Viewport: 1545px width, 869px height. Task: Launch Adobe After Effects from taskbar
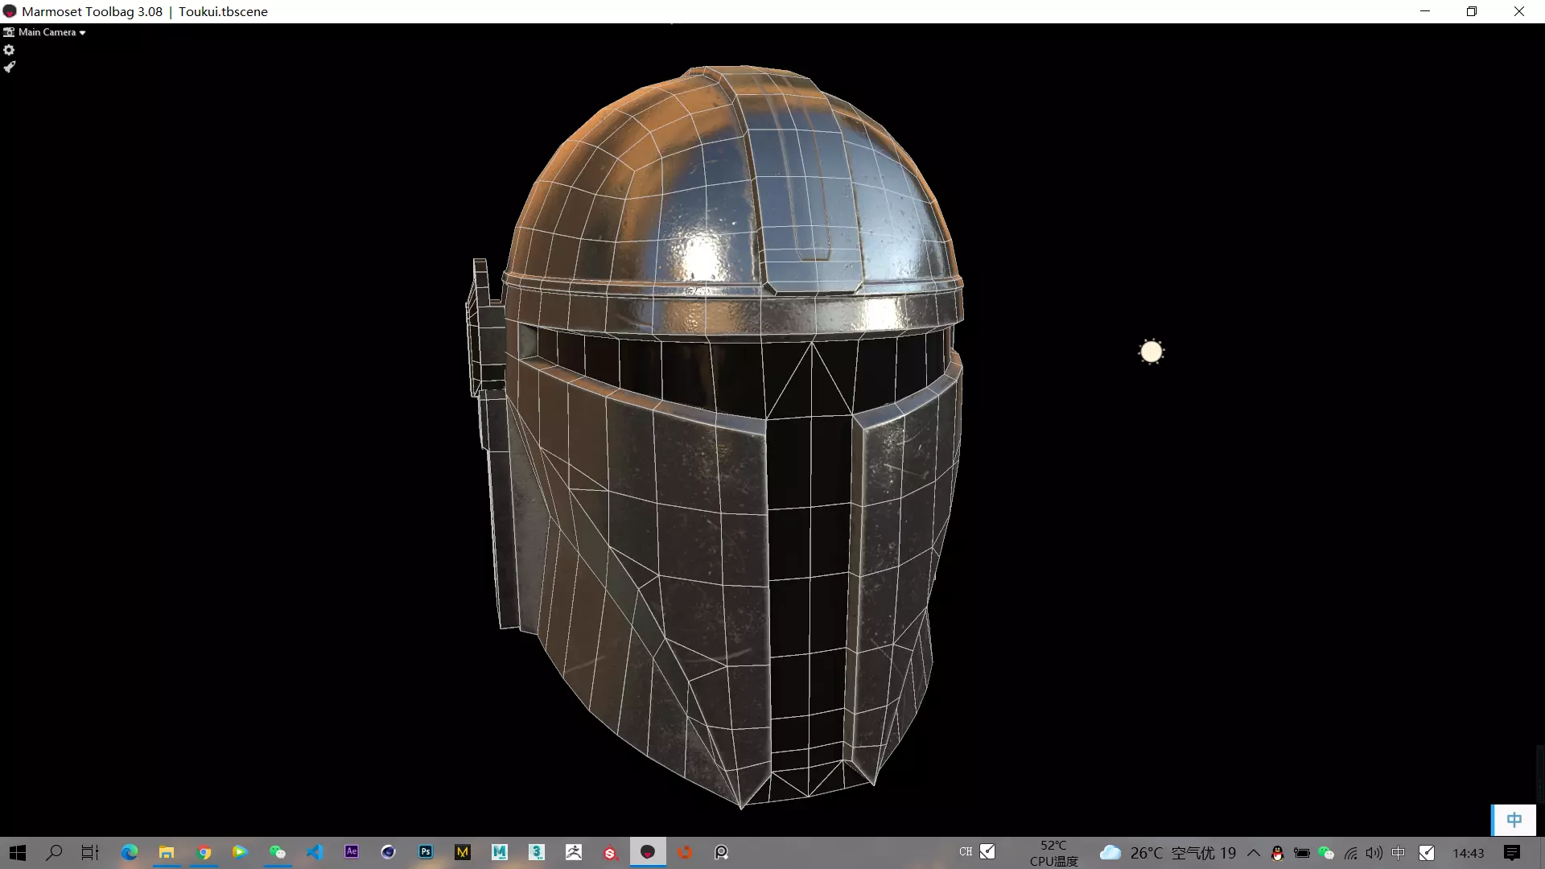pyautogui.click(x=352, y=852)
